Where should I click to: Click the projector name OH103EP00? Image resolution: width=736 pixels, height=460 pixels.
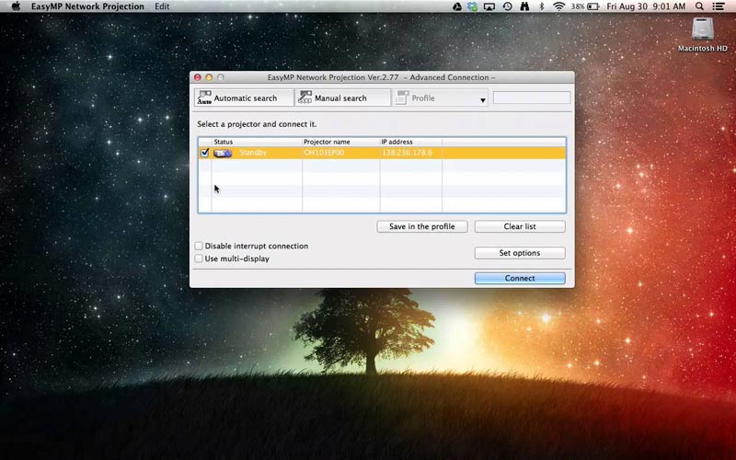click(324, 153)
